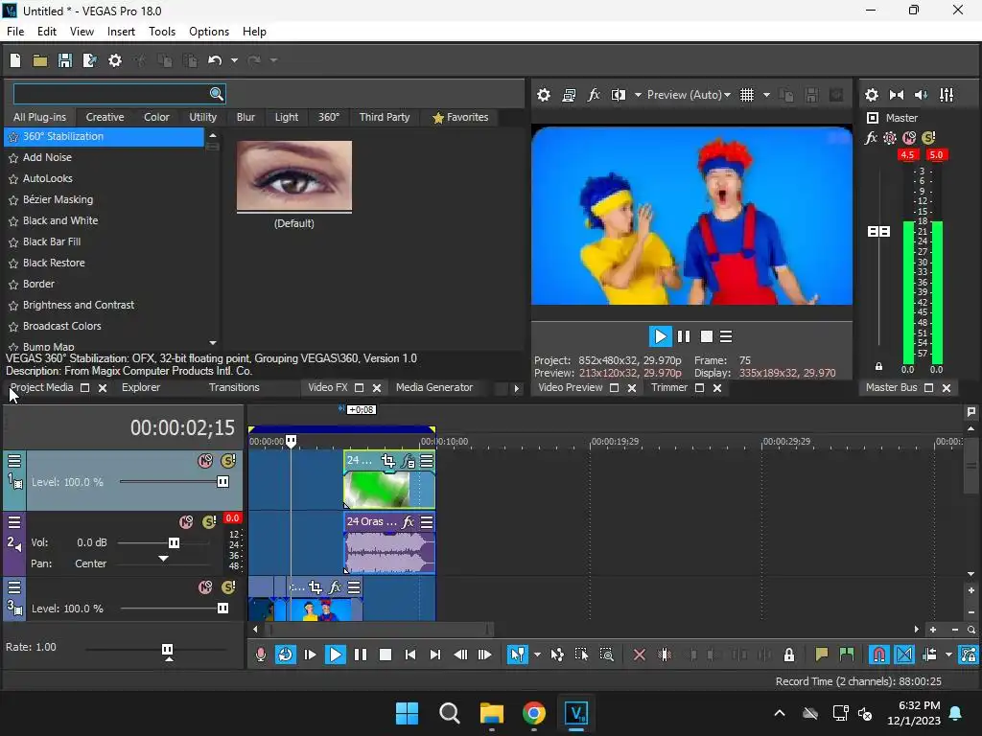The width and height of the screenshot is (982, 736).
Task: Open the Insert menu
Action: pos(121,32)
